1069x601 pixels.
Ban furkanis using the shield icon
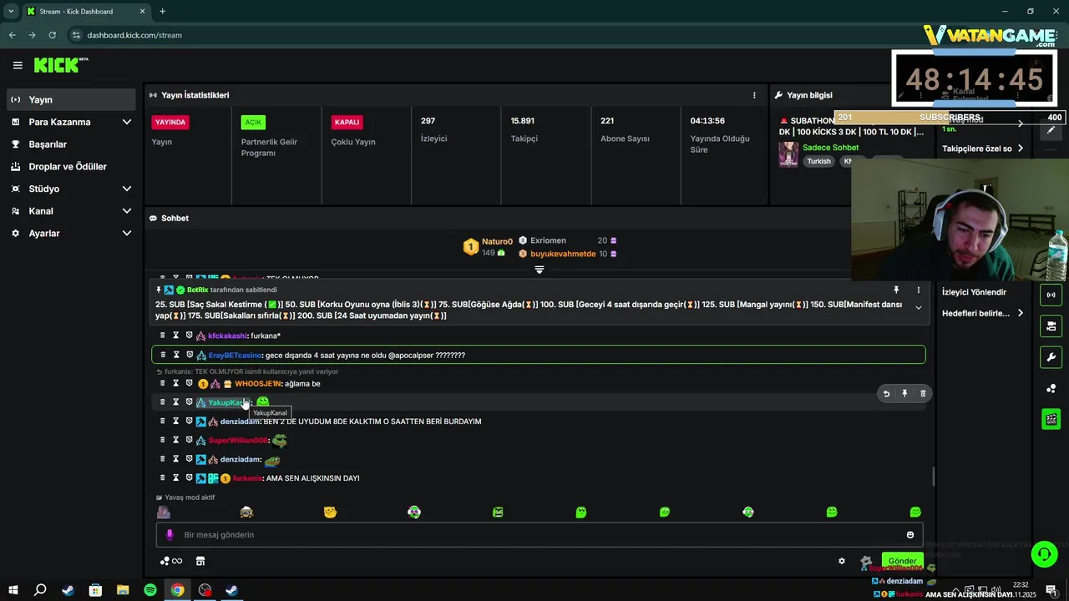(189, 478)
